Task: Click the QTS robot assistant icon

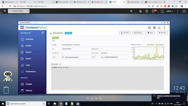Action: 8,77
